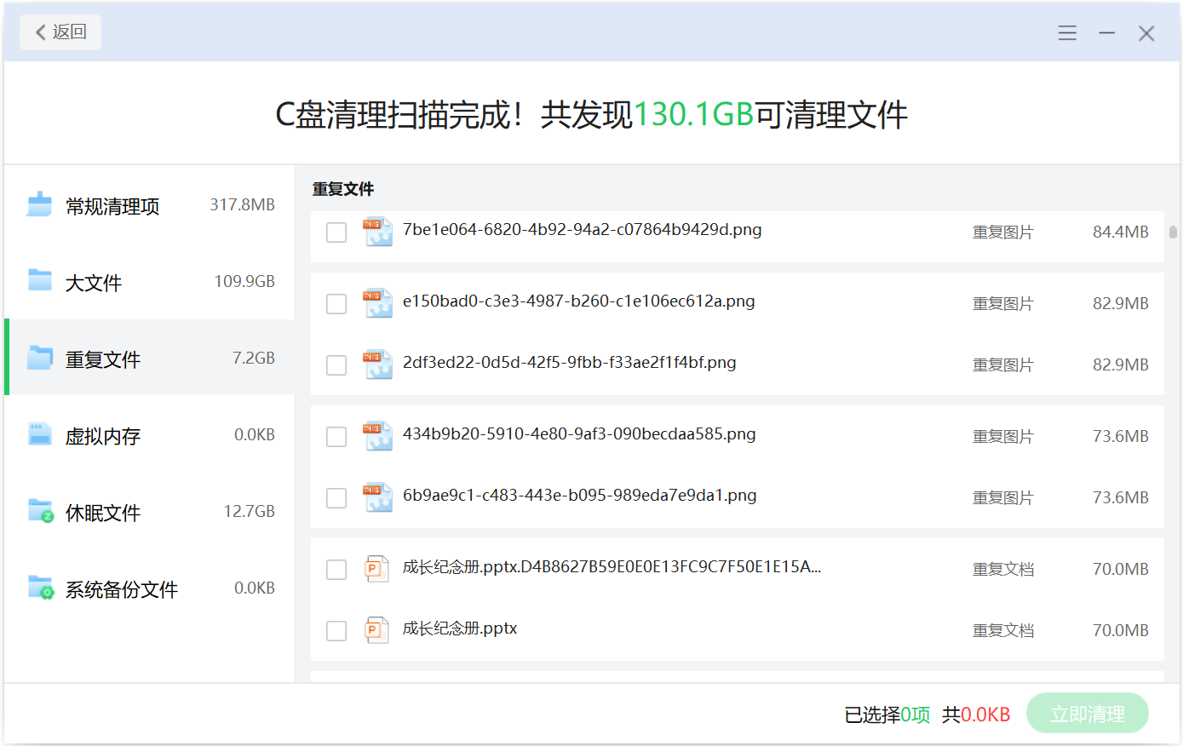The width and height of the screenshot is (1183, 746).
Task: Click the 重复文件 folder icon
Action: click(40, 357)
